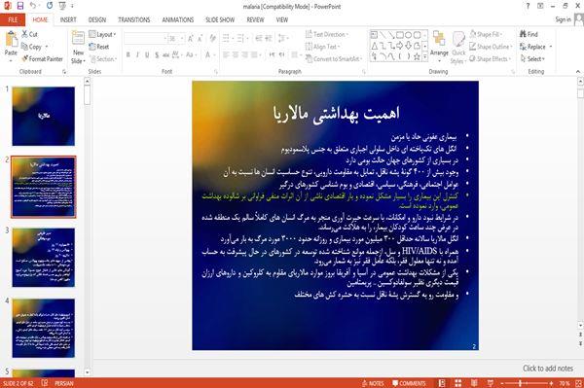
Task: Open PowerPoint Help question mark
Action: click(528, 7)
